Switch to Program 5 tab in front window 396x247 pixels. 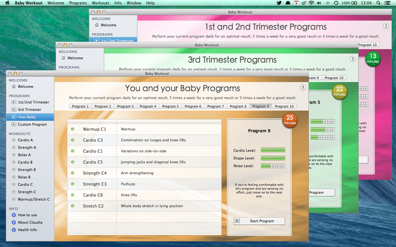(170, 106)
